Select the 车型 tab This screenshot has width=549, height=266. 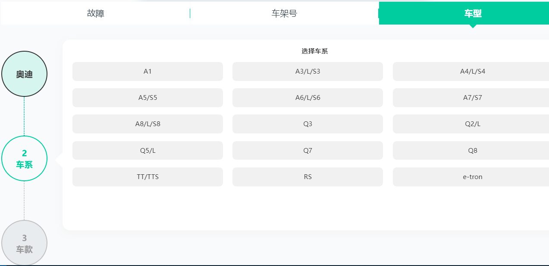(x=473, y=13)
